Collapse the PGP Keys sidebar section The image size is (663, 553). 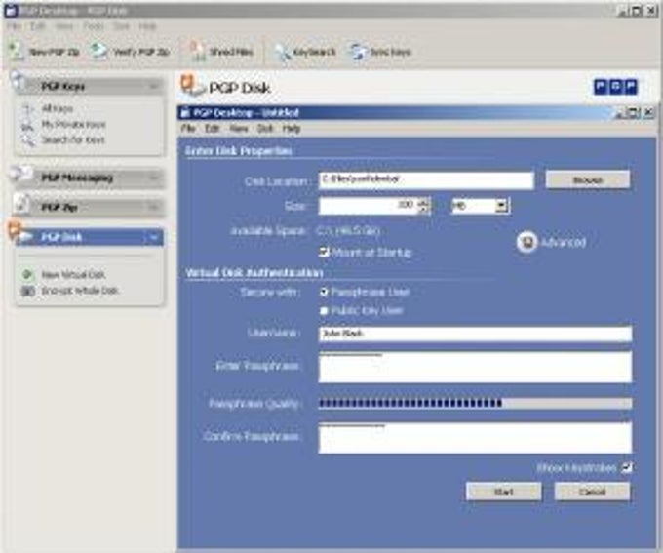(x=153, y=86)
